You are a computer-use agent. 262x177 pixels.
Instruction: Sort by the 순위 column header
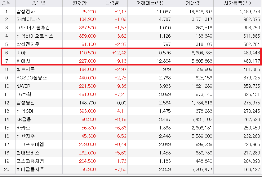click(x=7, y=3)
